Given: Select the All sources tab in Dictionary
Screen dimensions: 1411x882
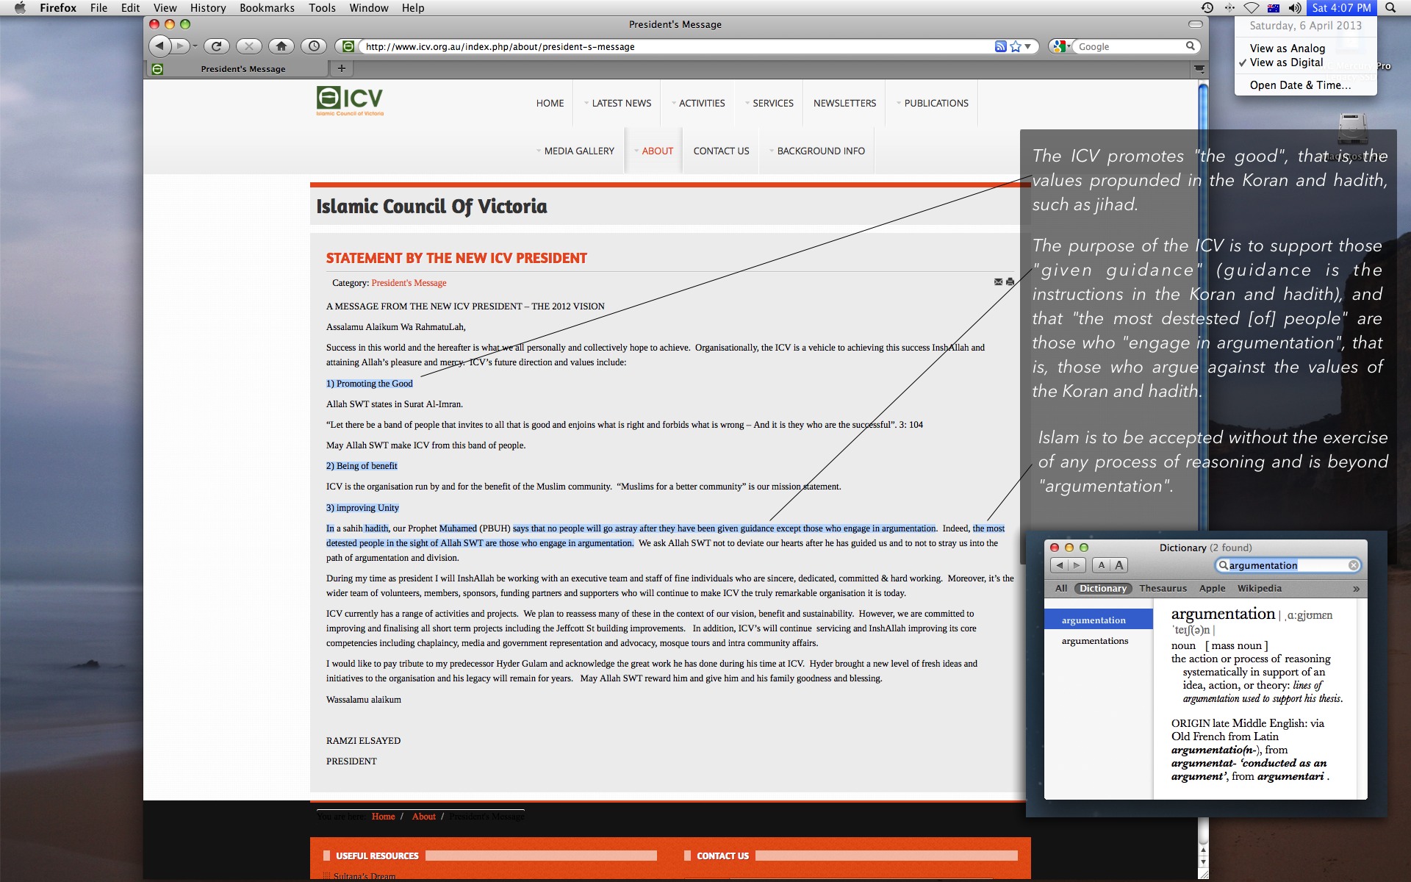Looking at the screenshot, I should 1060,588.
